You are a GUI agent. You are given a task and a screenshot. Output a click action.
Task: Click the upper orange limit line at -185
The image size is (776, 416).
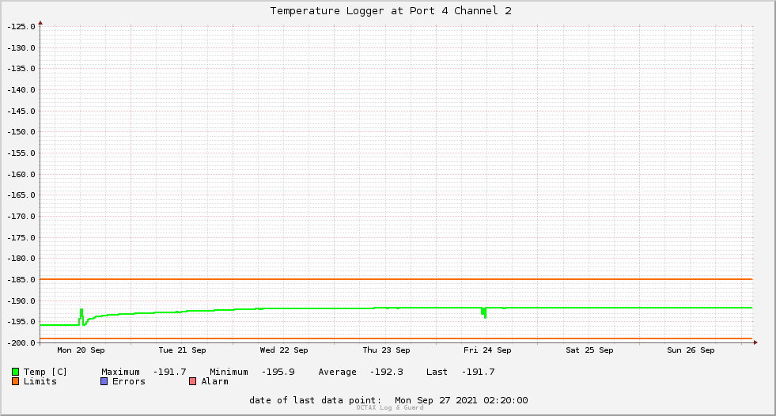(396, 279)
